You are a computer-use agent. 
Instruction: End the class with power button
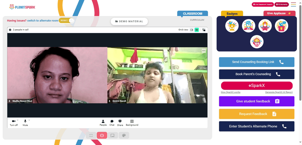pos(102,135)
